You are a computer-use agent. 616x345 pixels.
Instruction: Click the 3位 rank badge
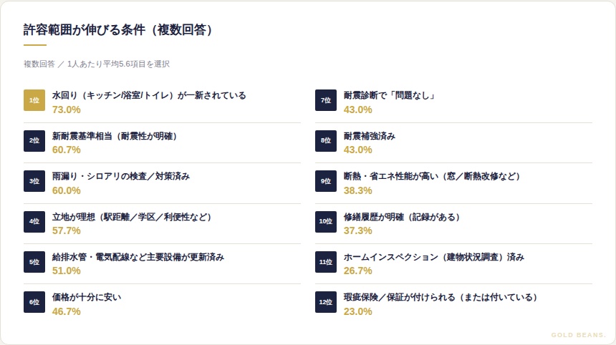(34, 182)
